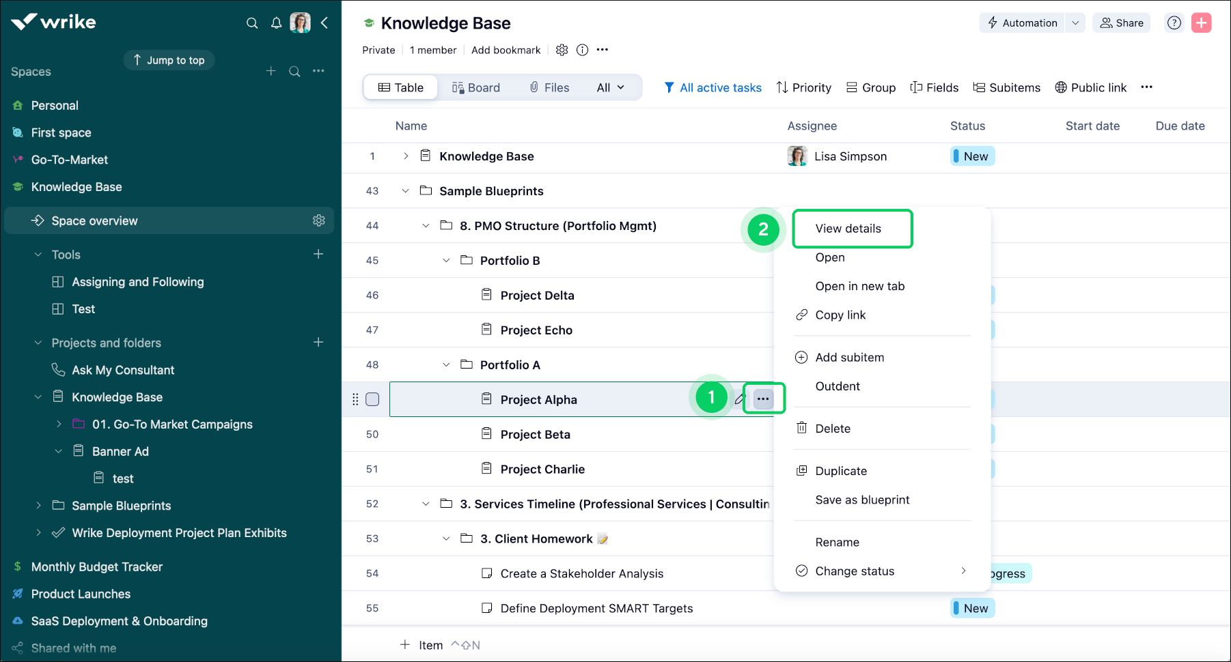Click the search magnifier icon in sidebar header

252,23
